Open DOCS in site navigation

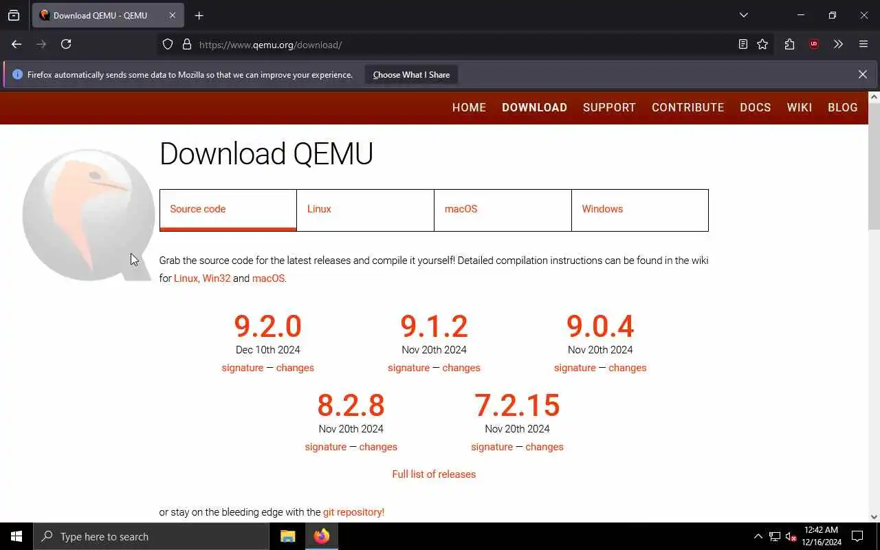755,107
